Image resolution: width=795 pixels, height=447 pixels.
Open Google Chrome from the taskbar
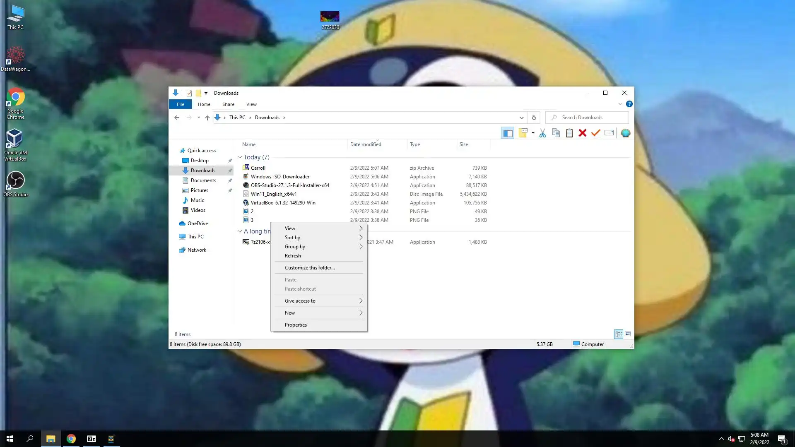[71, 439]
